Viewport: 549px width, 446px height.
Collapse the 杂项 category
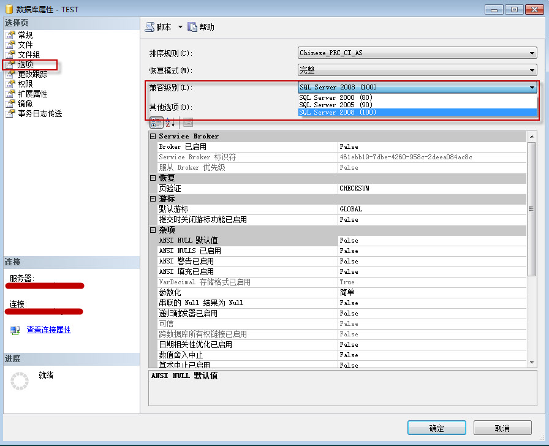153,230
